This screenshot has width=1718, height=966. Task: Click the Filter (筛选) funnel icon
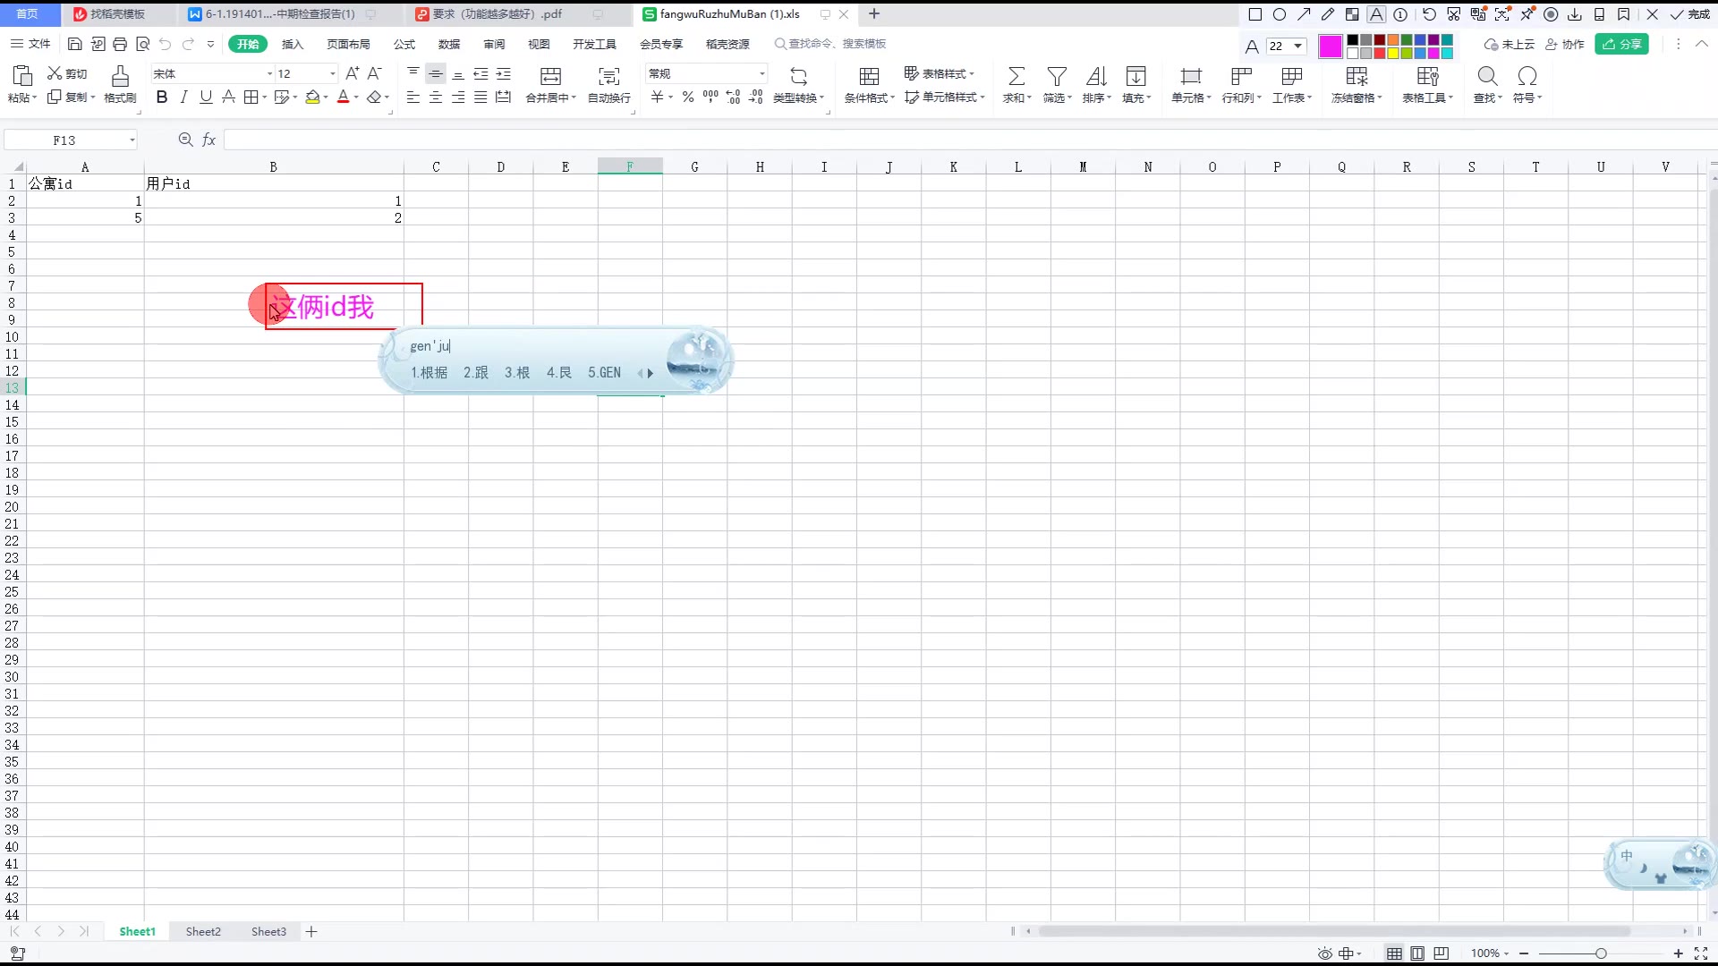click(1057, 76)
